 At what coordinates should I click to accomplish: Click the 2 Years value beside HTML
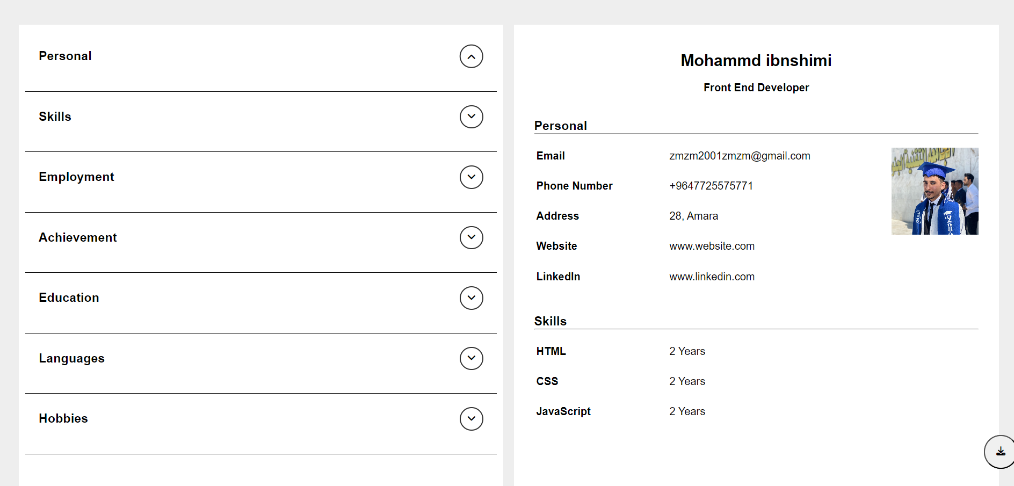coord(687,351)
